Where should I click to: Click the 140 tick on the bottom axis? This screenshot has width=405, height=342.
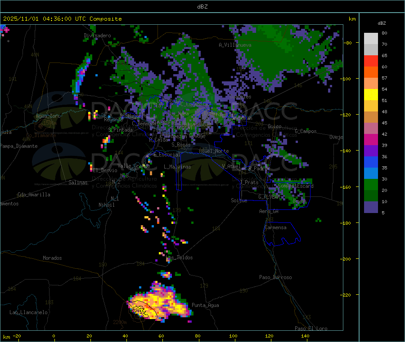[305, 336]
